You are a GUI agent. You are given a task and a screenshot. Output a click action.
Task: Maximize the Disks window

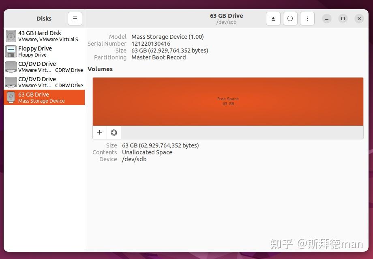[343, 19]
